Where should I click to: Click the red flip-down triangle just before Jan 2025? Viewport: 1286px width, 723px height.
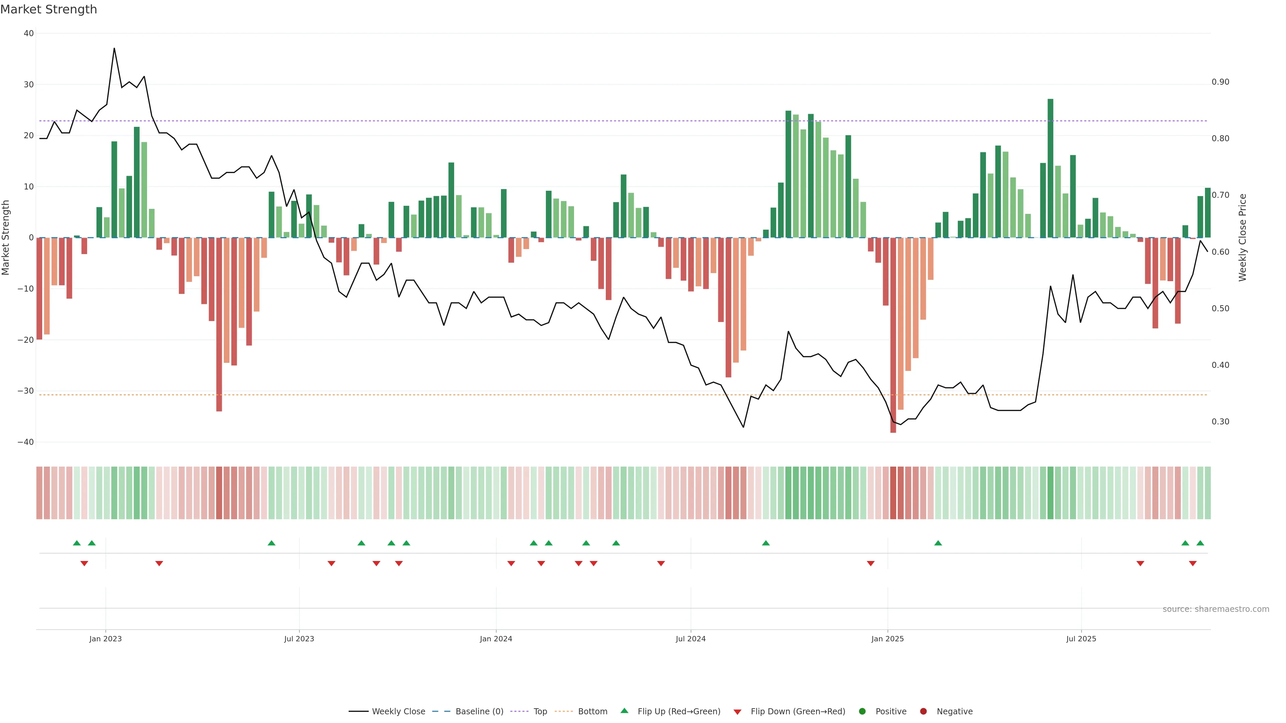(x=871, y=563)
